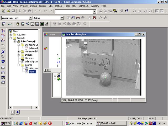Expand the Include folder

pyautogui.click(x=19, y=55)
